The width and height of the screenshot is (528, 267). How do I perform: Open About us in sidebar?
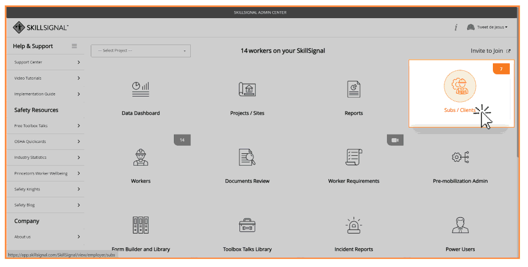tap(46, 237)
